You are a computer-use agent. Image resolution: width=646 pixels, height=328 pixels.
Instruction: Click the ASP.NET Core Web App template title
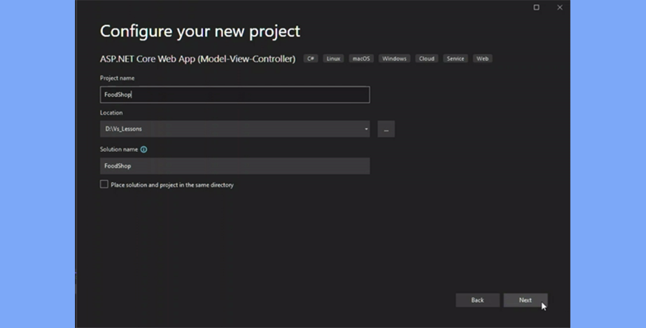click(x=198, y=59)
